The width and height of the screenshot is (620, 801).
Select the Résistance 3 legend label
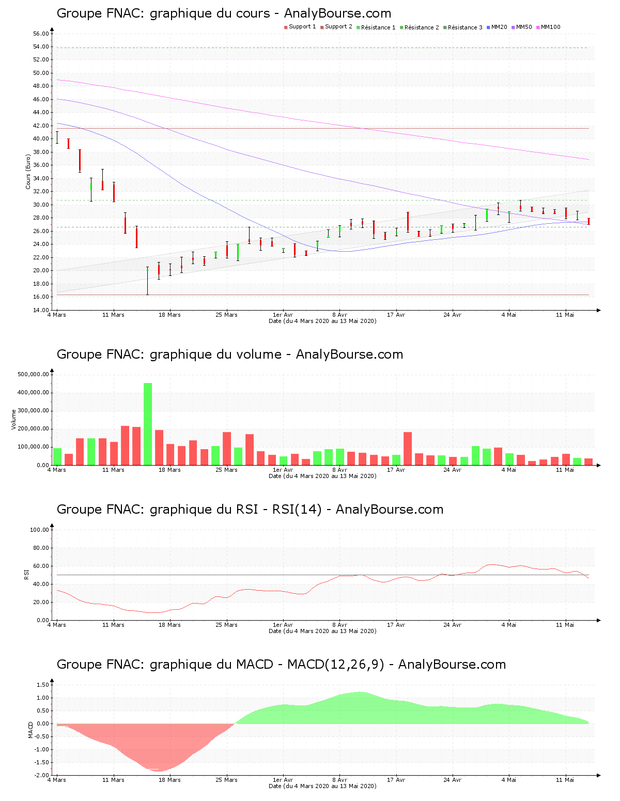465,27
